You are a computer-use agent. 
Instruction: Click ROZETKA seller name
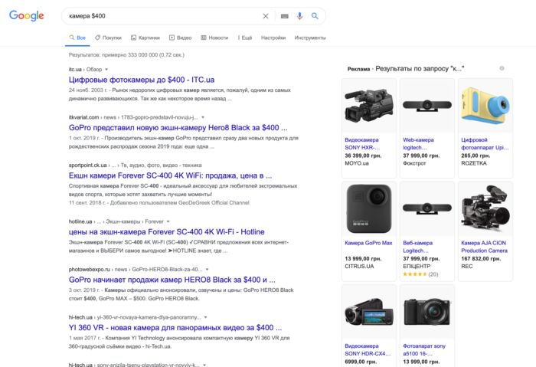(x=474, y=163)
